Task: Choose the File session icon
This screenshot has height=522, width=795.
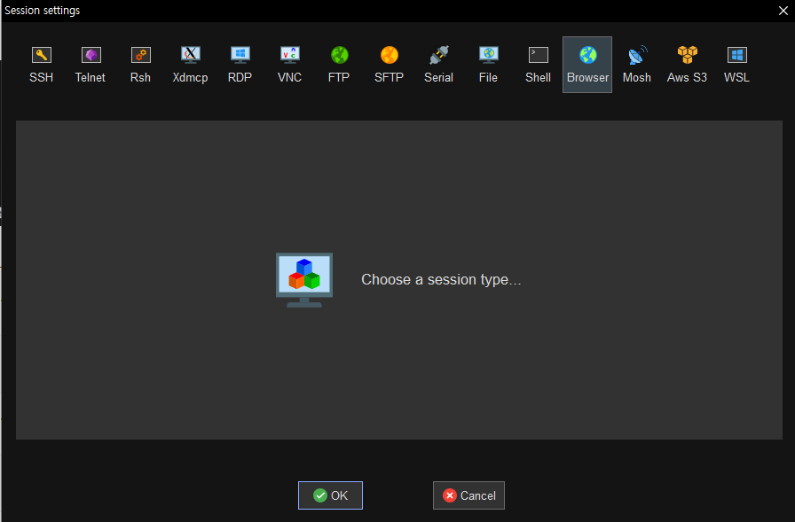Action: (x=488, y=65)
